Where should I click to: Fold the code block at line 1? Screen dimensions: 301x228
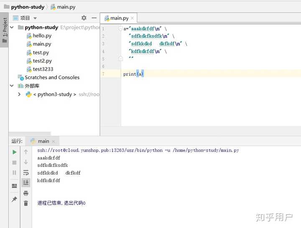click(x=120, y=29)
